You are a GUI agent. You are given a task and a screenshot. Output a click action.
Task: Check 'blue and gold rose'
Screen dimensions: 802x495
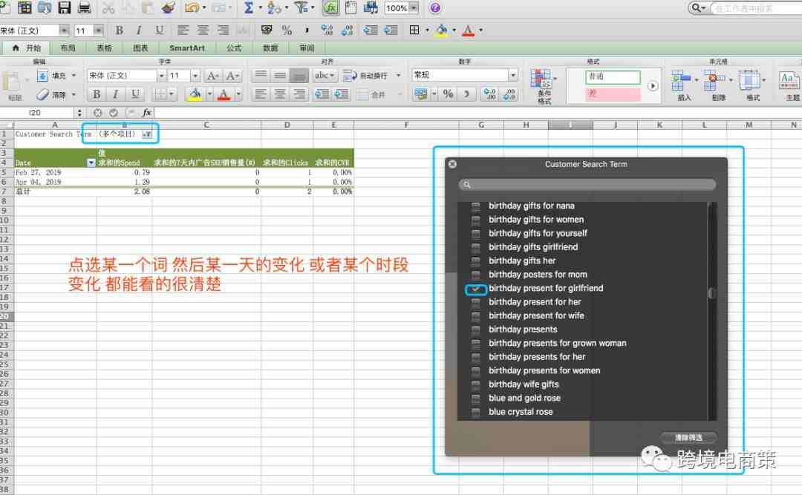point(476,399)
